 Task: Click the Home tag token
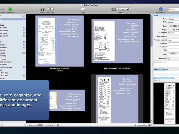173,54
